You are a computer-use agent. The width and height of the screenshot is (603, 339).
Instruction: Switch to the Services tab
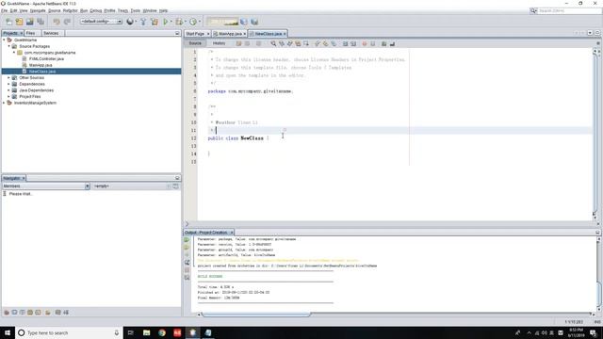click(x=51, y=34)
